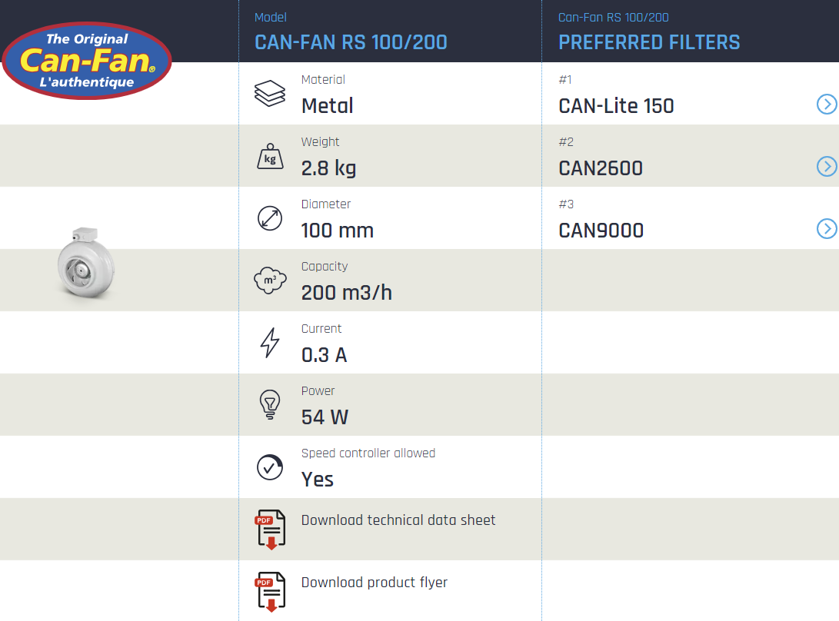Download product flyer link
Viewport: 839px width, 621px height.
(x=375, y=583)
